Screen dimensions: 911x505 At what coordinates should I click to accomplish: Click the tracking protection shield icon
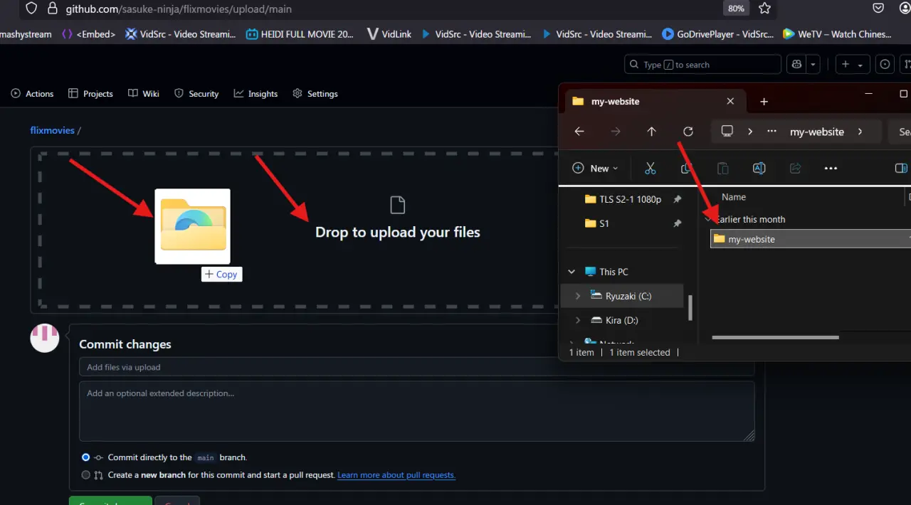(30, 9)
